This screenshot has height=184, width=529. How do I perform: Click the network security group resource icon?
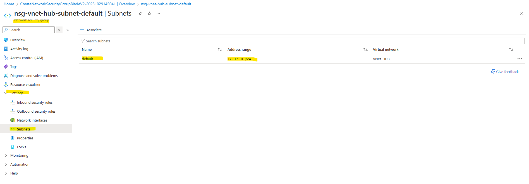(x=8, y=16)
